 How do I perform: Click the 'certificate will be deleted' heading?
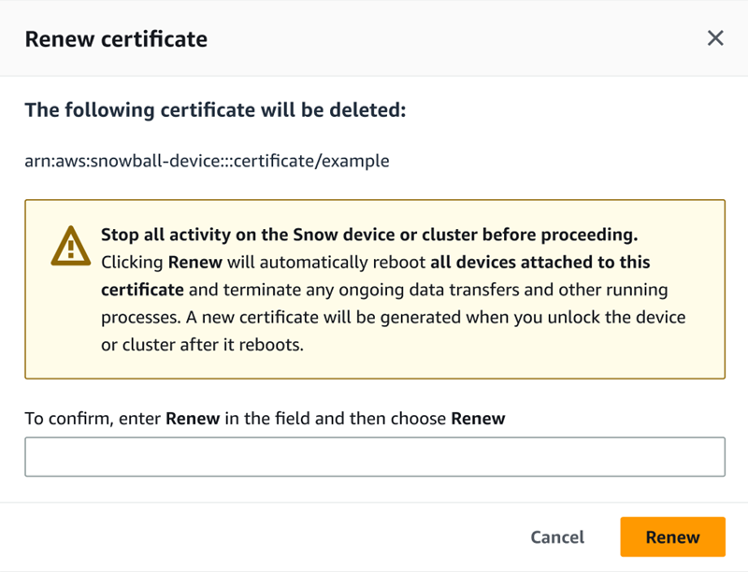[x=215, y=110]
